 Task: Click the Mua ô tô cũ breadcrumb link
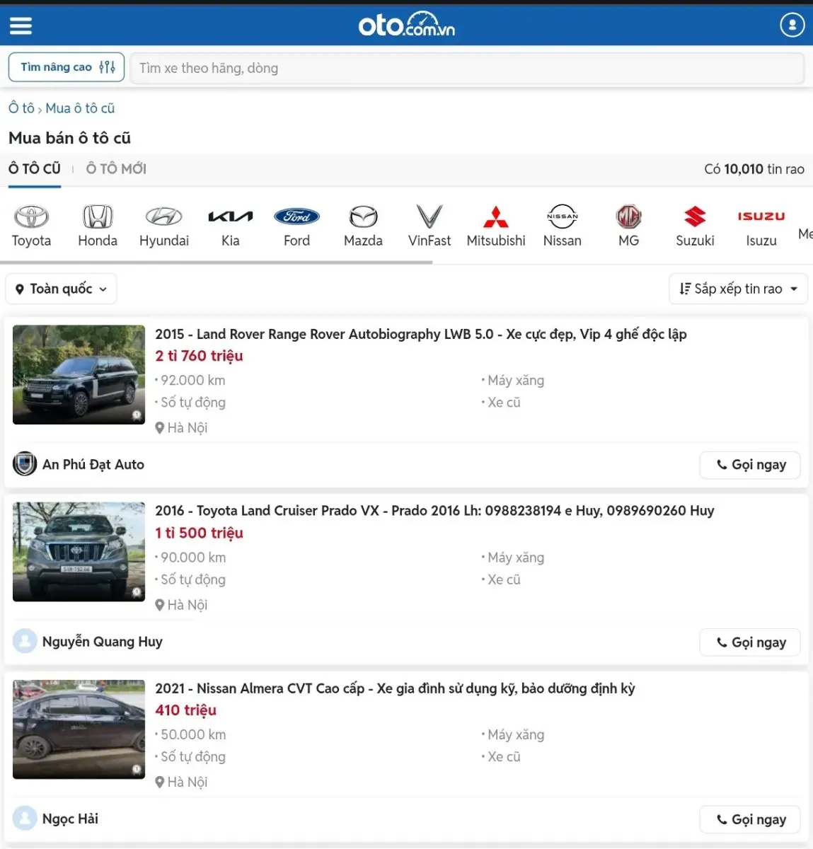80,108
